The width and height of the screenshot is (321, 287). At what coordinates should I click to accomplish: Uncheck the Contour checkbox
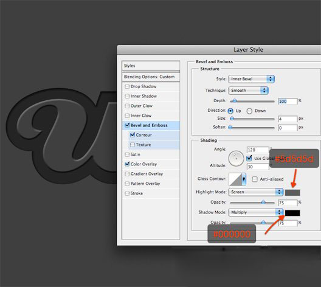[133, 135]
